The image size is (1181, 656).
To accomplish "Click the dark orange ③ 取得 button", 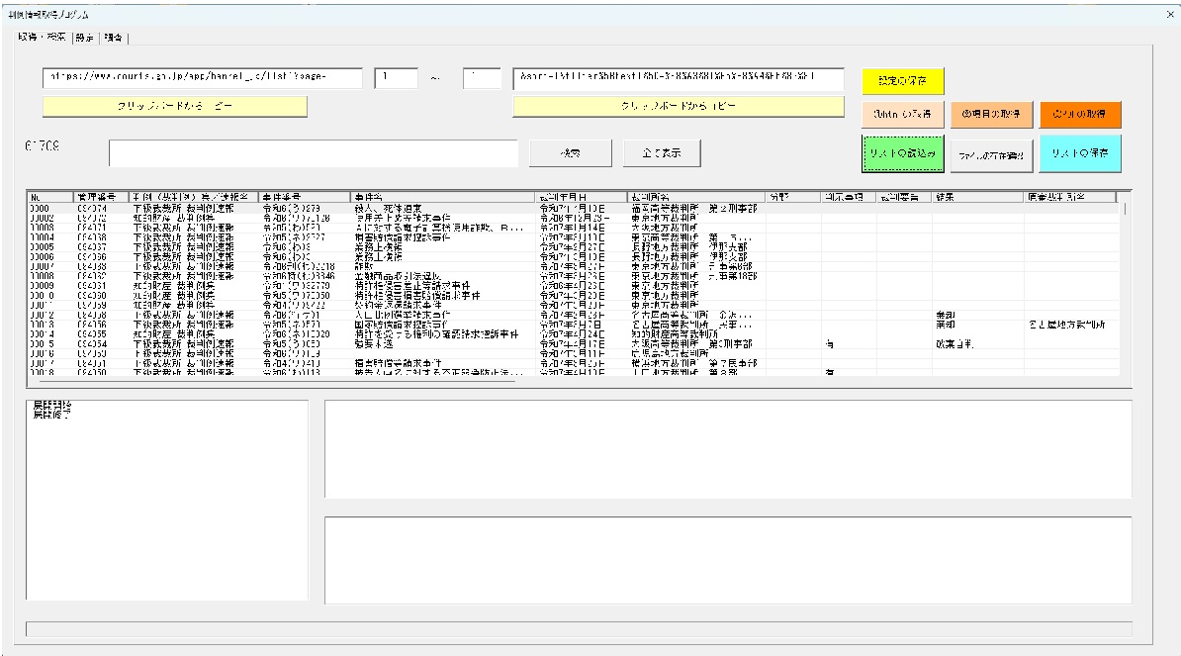I will [x=1080, y=114].
